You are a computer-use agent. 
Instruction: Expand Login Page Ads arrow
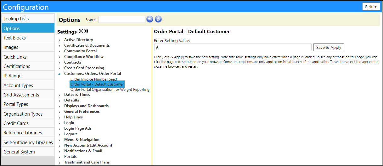coord(59,129)
